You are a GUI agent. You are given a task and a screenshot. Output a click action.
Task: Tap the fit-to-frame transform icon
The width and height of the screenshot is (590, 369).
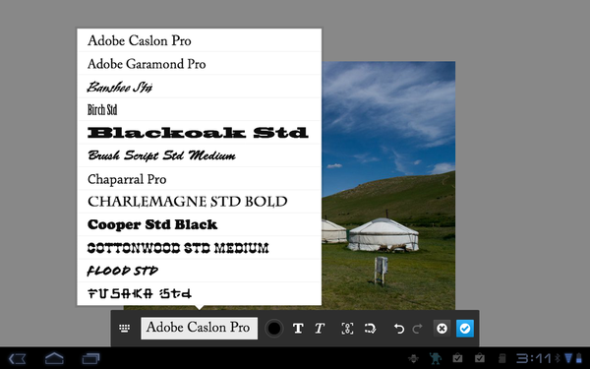347,329
